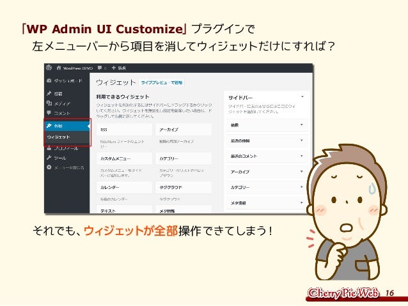Click the プロフィール user icon
The height and width of the screenshot is (306, 408).
coord(49,148)
